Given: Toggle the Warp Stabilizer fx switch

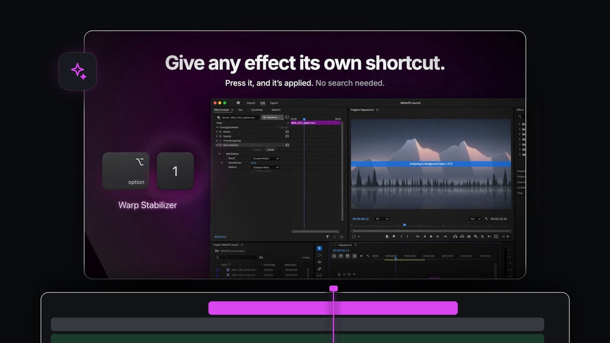Looking at the screenshot, I should [x=220, y=145].
